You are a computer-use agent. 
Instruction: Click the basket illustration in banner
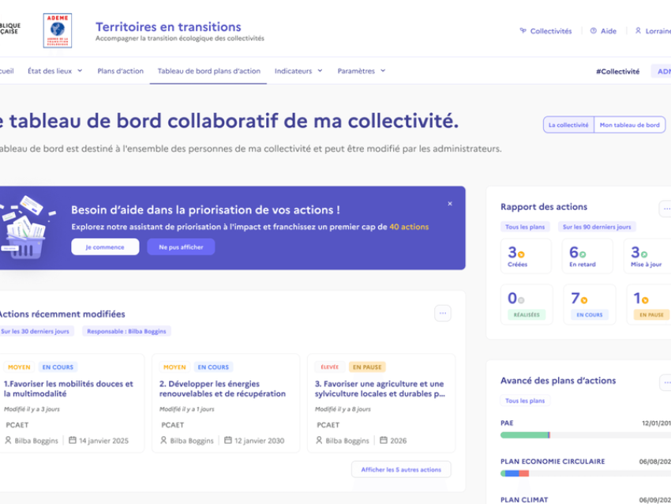25,228
